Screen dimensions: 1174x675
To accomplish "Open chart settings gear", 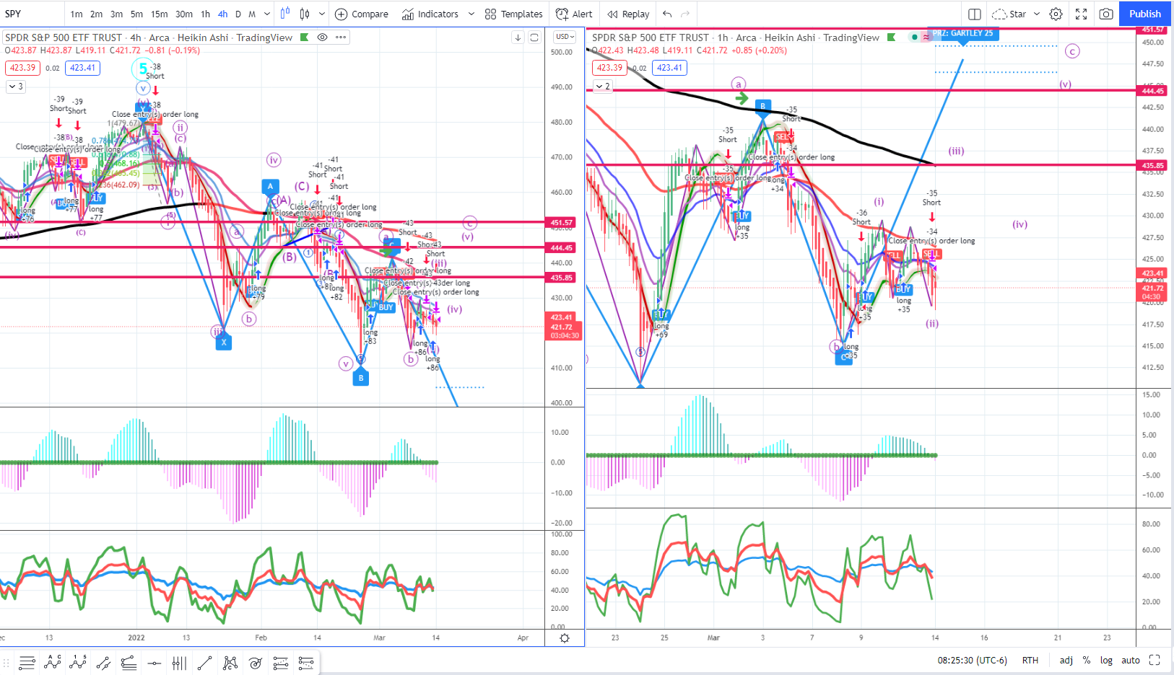I will tap(1056, 14).
